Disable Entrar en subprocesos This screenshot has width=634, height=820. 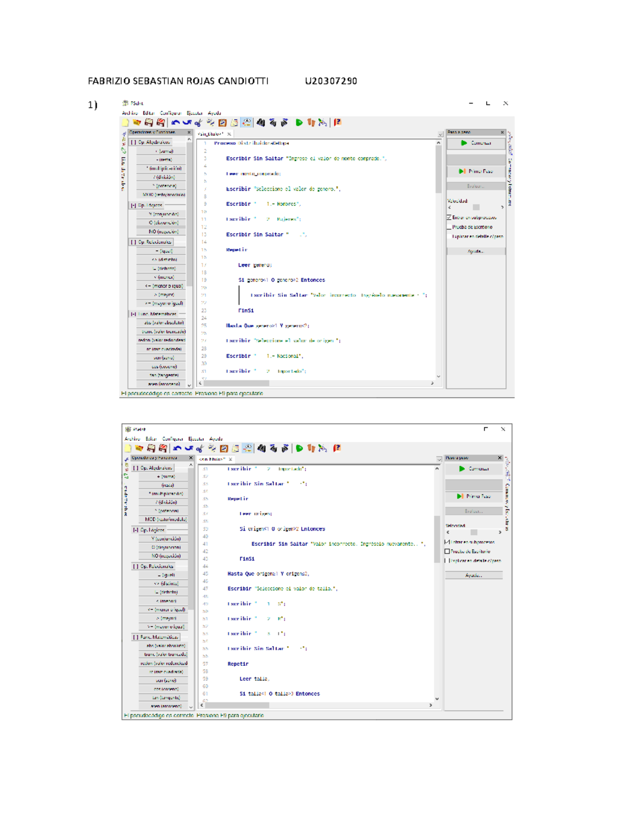pyautogui.click(x=448, y=217)
